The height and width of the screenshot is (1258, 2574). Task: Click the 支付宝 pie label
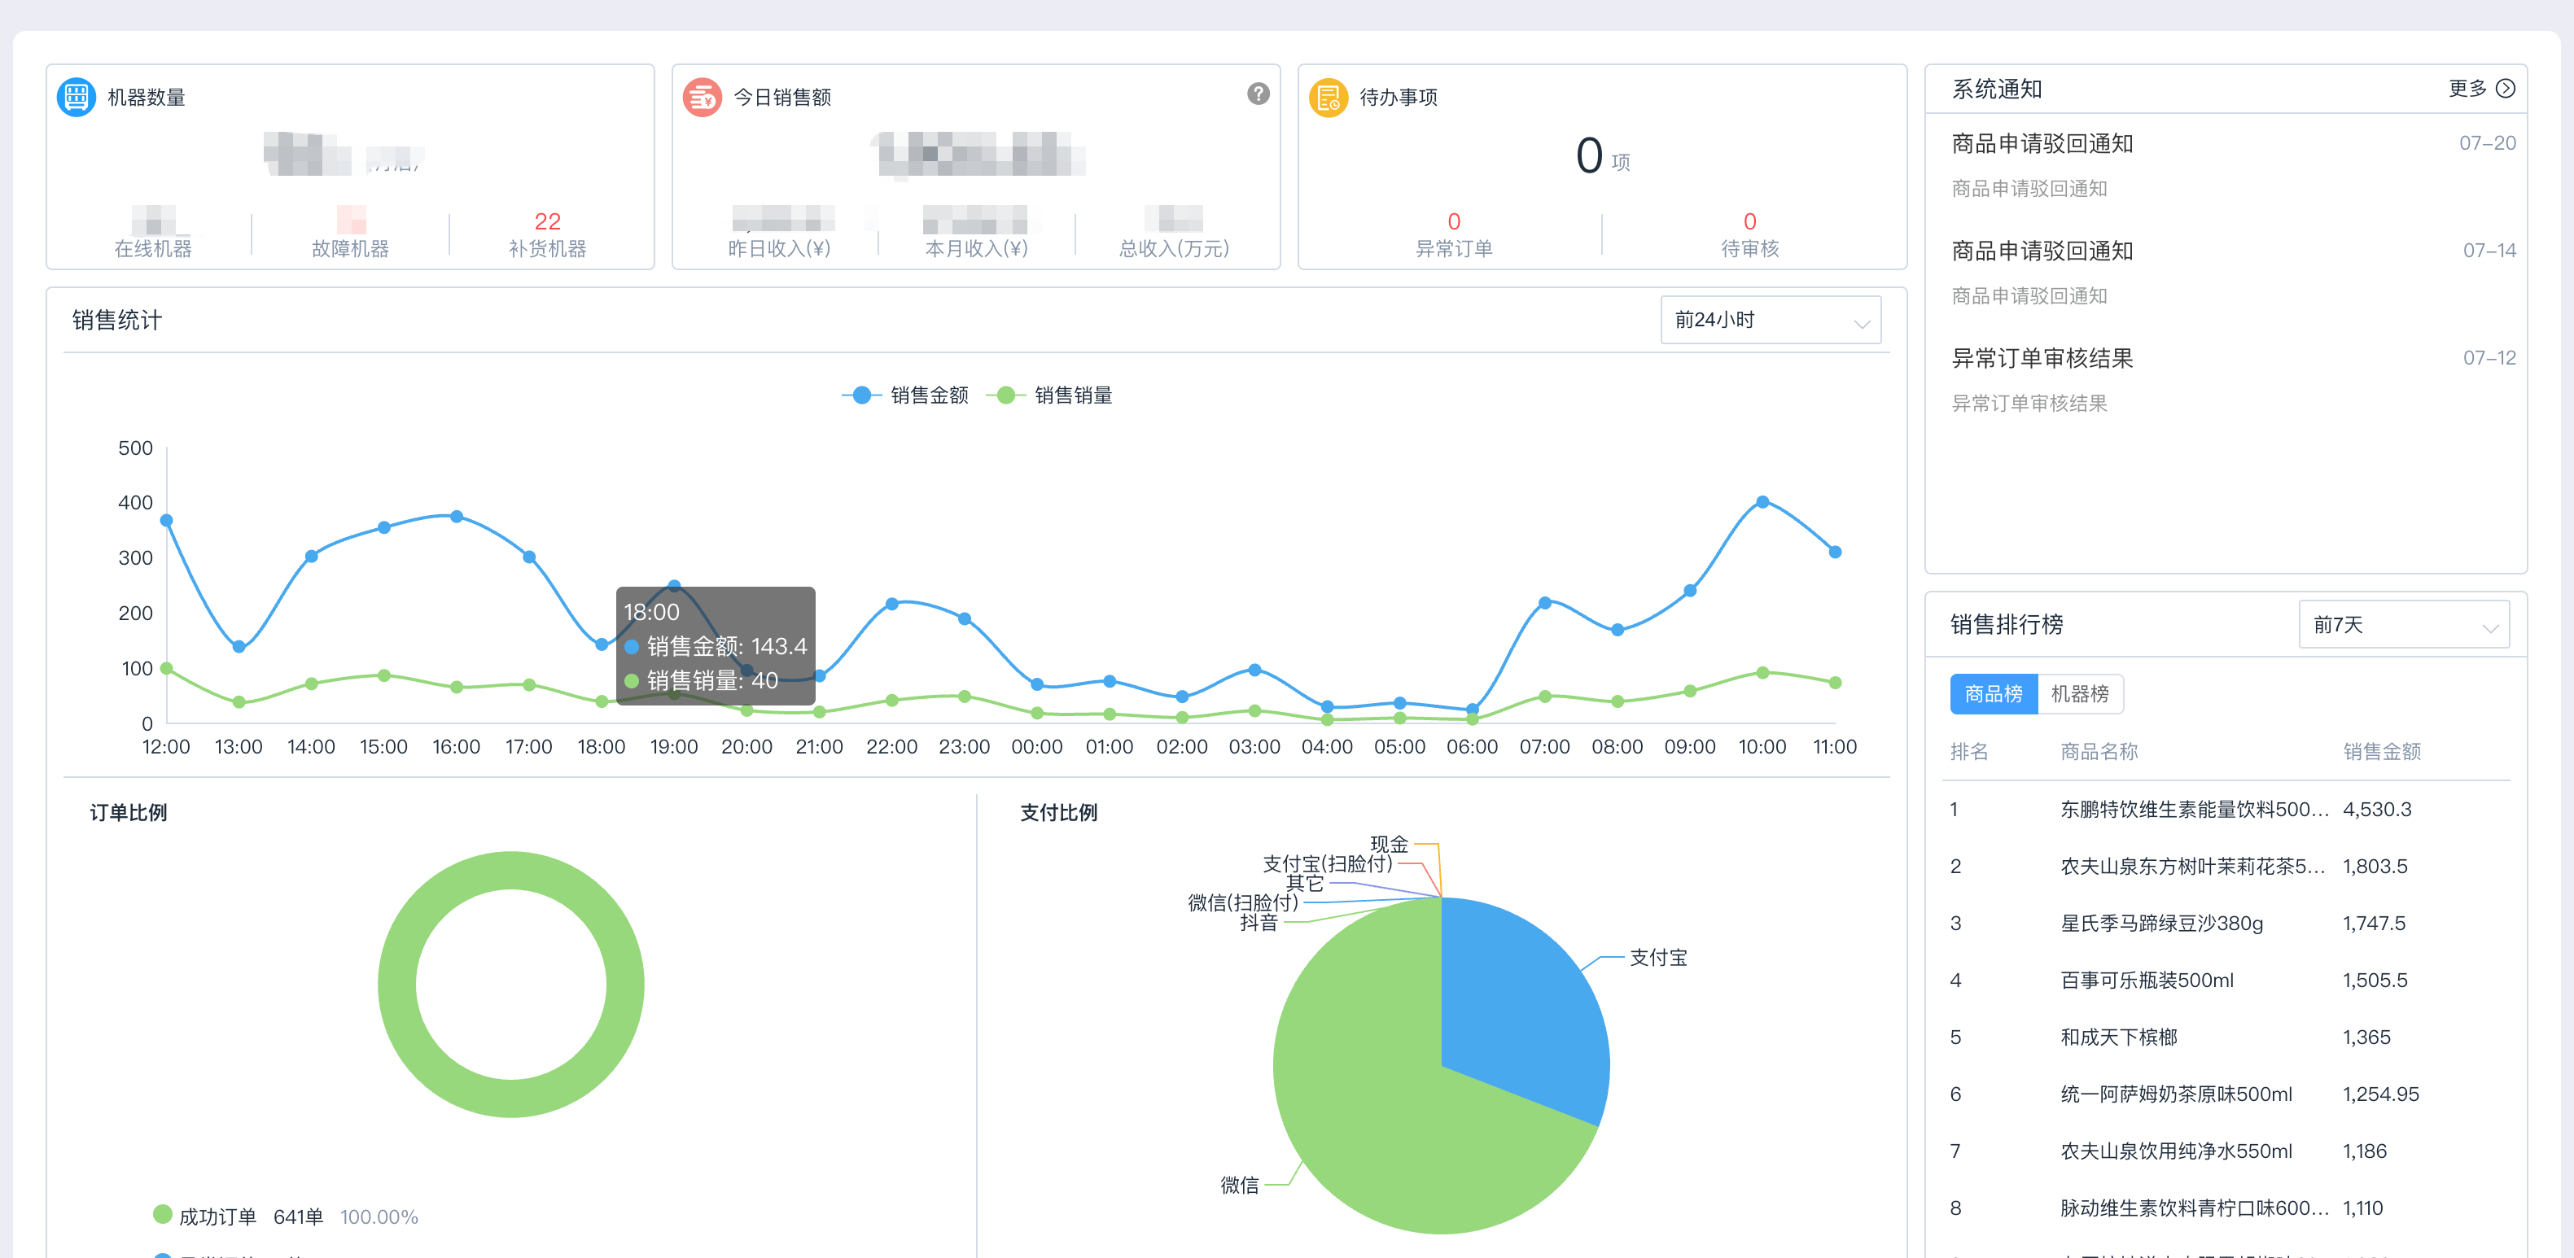1657,957
